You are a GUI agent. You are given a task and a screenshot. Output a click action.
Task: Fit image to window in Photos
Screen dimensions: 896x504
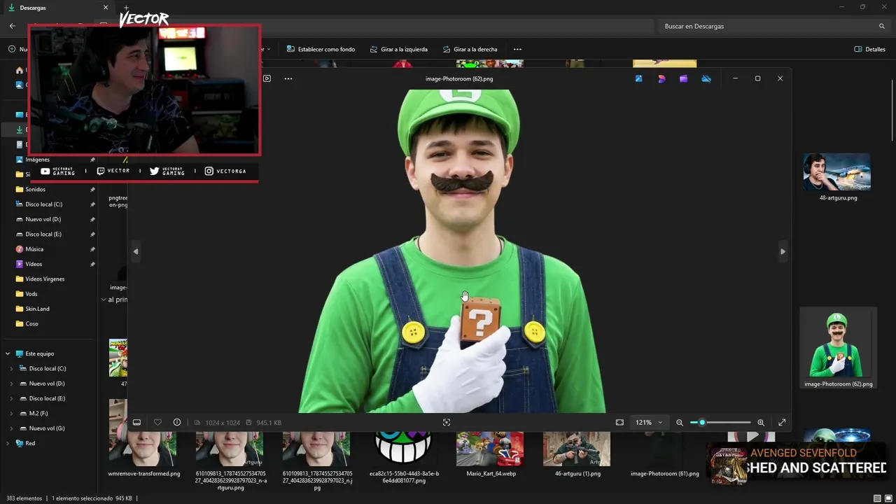(619, 422)
